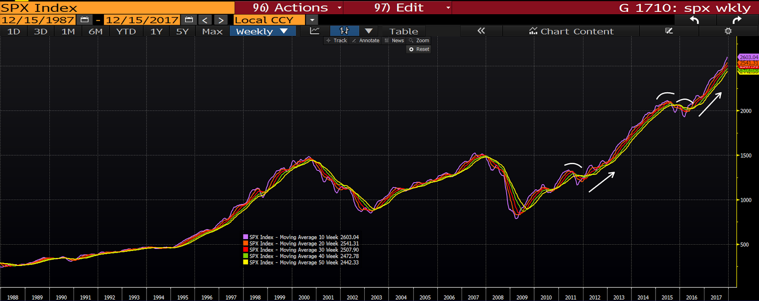Viewport: 759px width, 301px height.
Task: Step date range back with left arrow
Action: click(x=205, y=20)
